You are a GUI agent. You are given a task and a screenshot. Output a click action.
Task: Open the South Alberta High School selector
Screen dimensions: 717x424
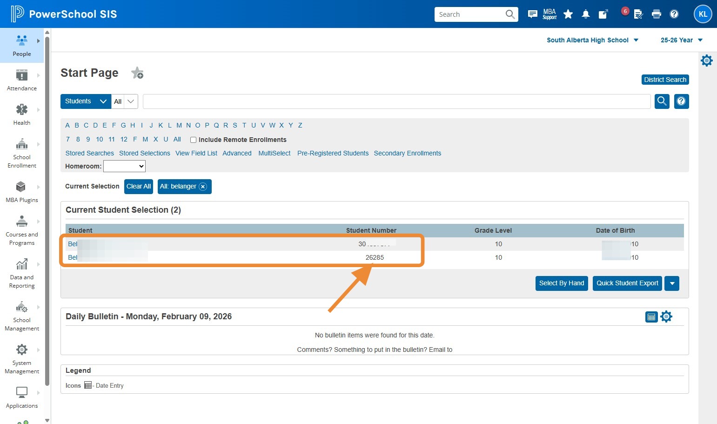click(592, 40)
